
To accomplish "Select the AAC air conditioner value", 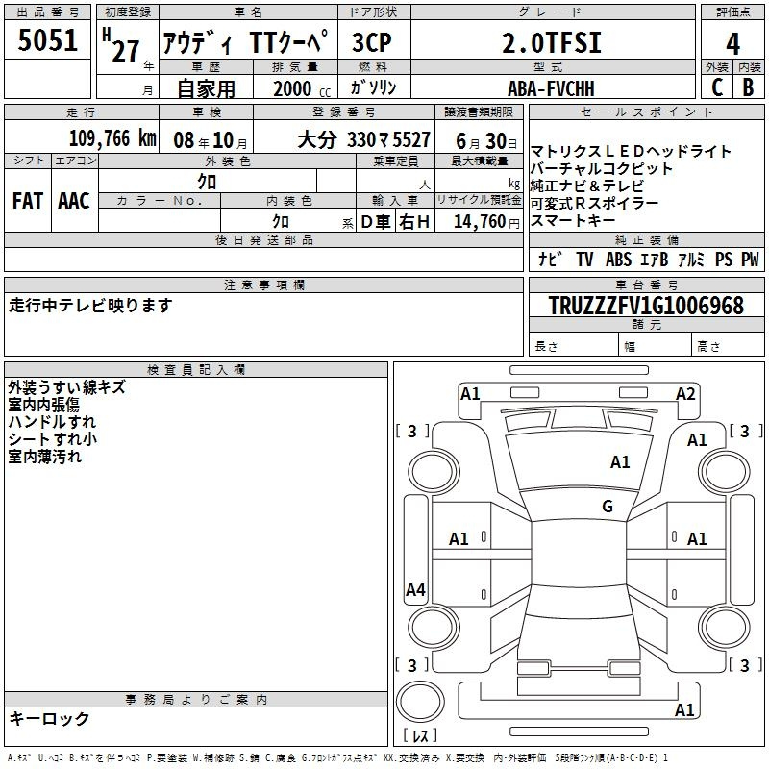I will click(x=74, y=201).
